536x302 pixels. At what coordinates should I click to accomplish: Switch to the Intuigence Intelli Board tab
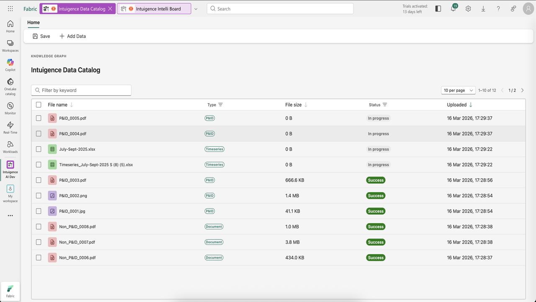[x=154, y=9]
